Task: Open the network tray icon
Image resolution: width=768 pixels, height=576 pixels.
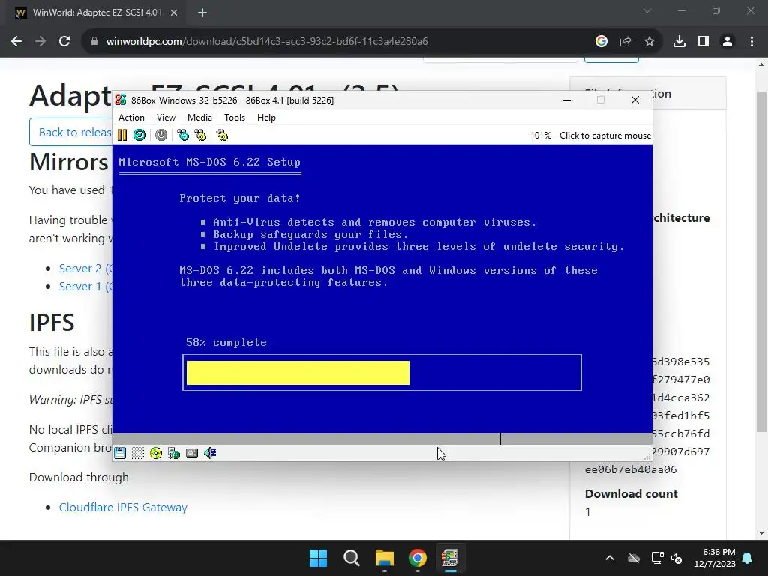Action: [657, 558]
